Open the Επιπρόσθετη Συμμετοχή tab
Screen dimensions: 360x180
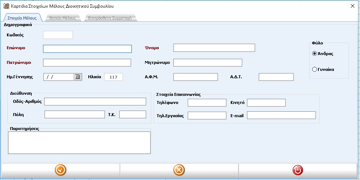(110, 18)
